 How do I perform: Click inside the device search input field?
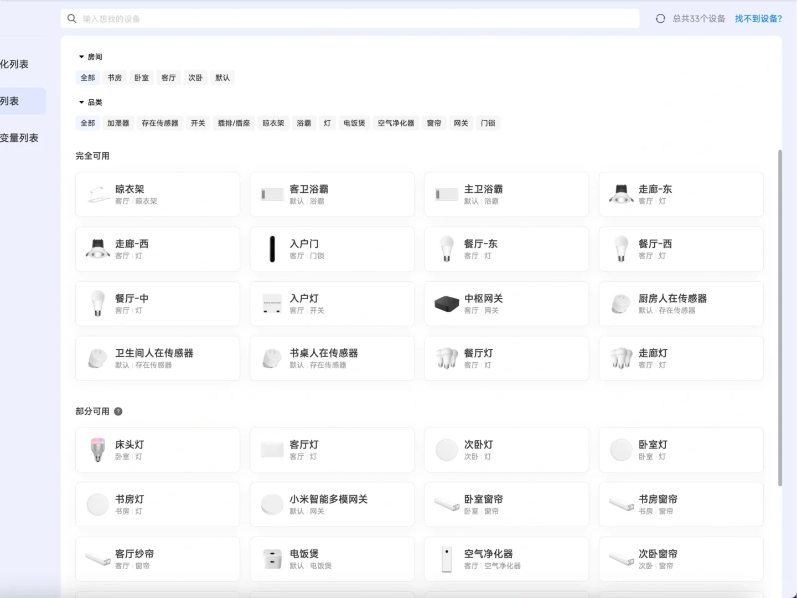pyautogui.click(x=221, y=18)
